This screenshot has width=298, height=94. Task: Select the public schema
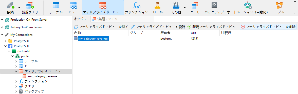(25, 56)
